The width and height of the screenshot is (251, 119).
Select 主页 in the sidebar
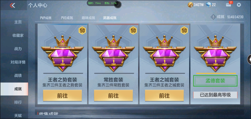[x=18, y=22]
